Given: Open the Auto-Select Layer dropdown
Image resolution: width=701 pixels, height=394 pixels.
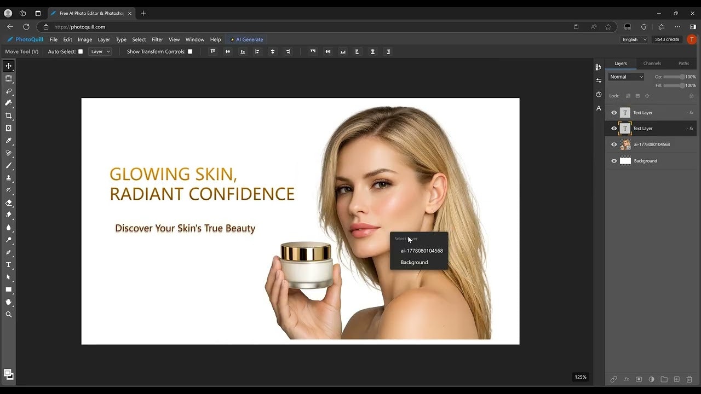Looking at the screenshot, I should pyautogui.click(x=100, y=51).
